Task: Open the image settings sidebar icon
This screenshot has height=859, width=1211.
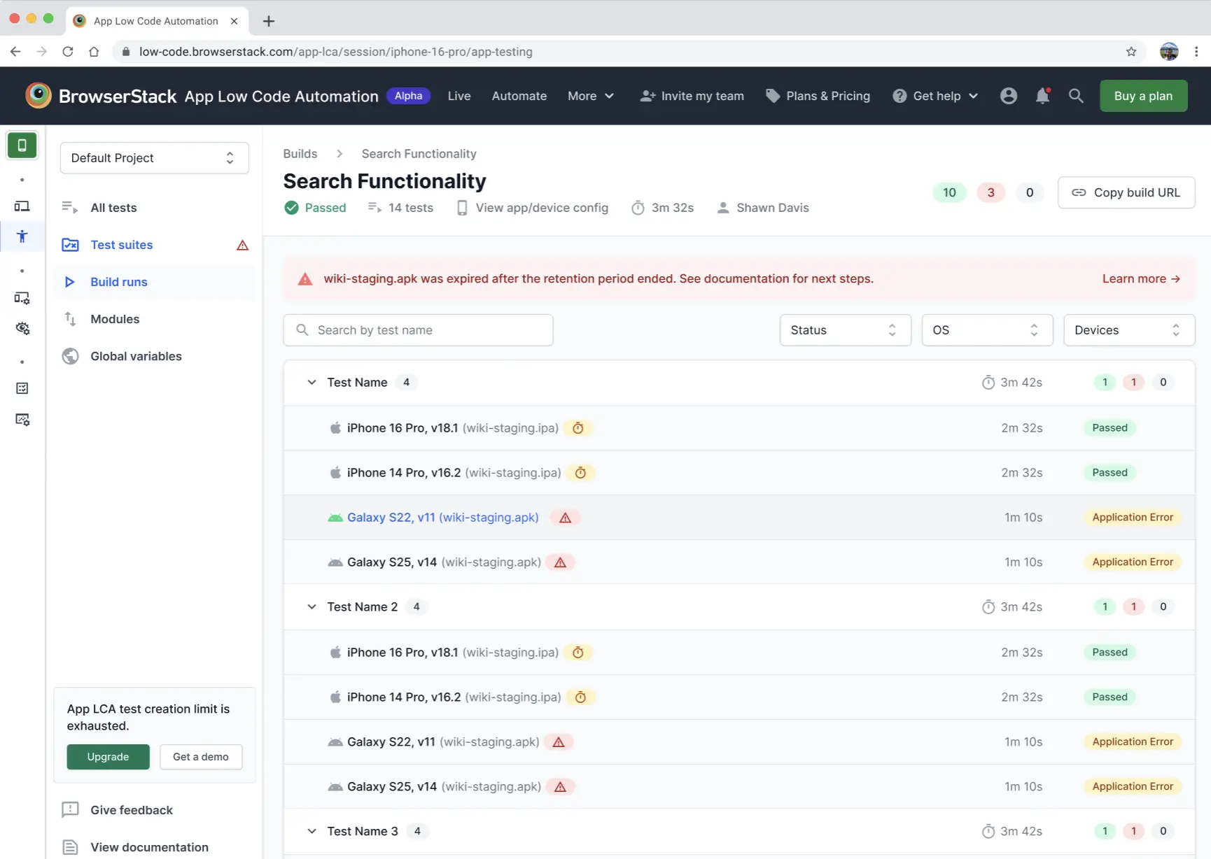Action: click(22, 419)
